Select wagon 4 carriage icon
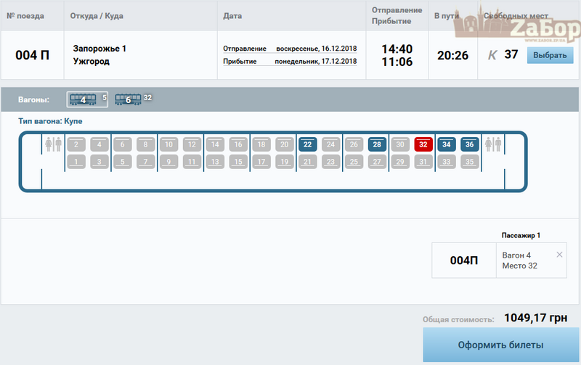Viewport: 581px width, 365px height. (x=83, y=99)
